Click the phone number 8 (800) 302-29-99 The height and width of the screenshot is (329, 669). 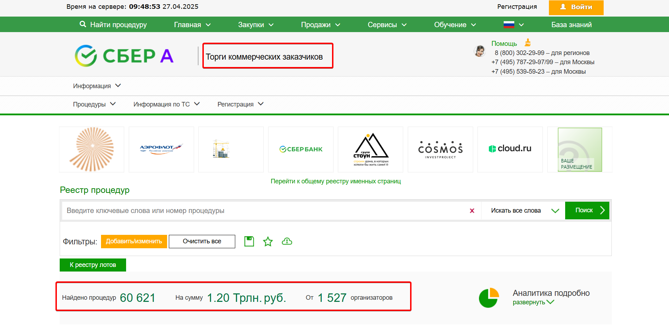click(519, 53)
